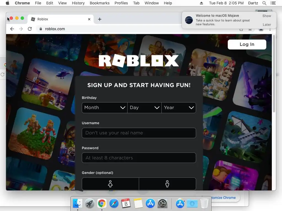
Task: Open Launchpad from the dock
Action: point(90,203)
